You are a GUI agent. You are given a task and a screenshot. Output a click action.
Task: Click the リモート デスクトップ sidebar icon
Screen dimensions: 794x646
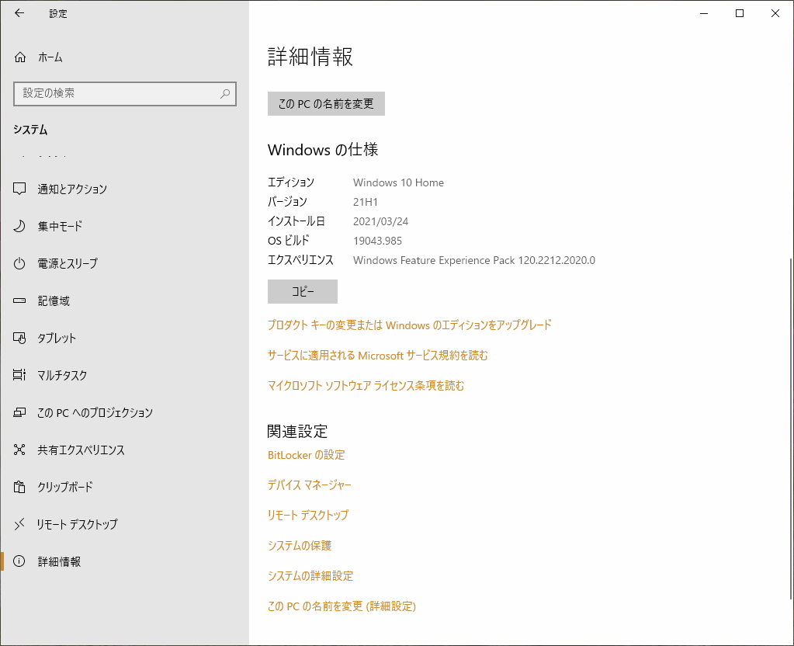pos(19,524)
